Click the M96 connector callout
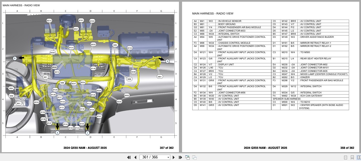Image resolution: width=361 pixels, height=161 pixels. click(x=129, y=79)
